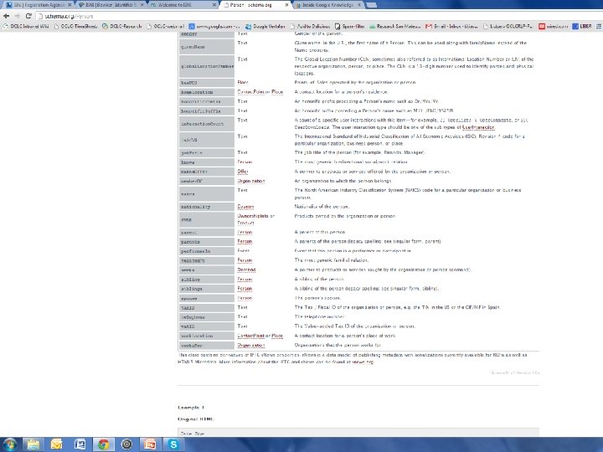
Task: Switch to the Inside Google Knowledge tab
Action: (x=327, y=5)
